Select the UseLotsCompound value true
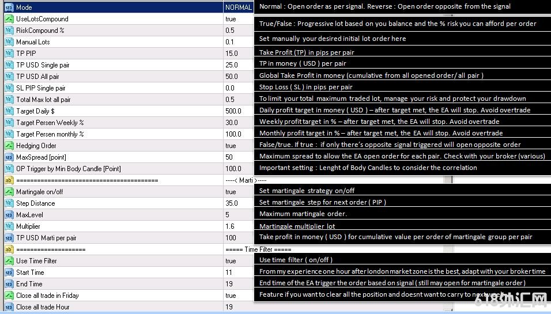This screenshot has height=314, width=551. tap(231, 19)
